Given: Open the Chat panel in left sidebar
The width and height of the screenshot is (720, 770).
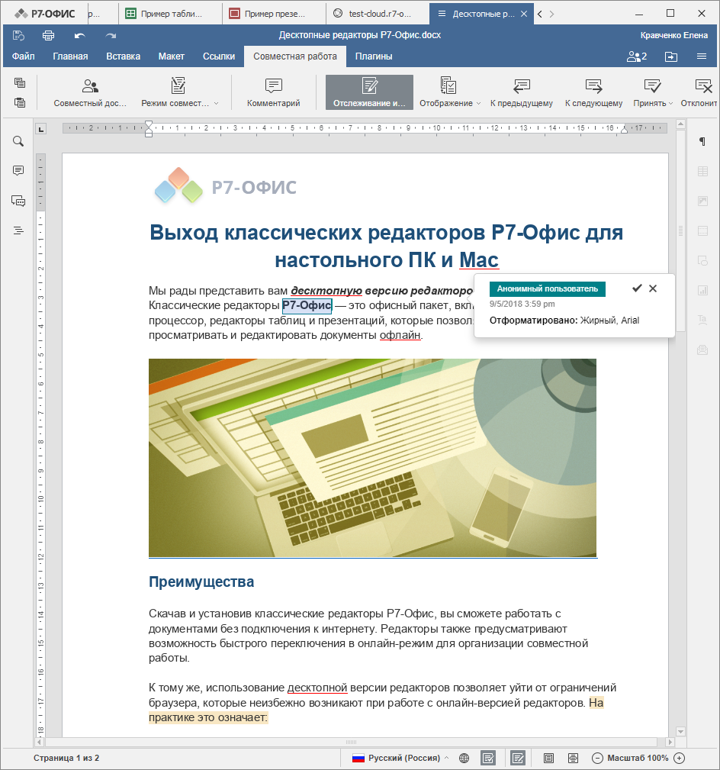Looking at the screenshot, I should click(x=18, y=201).
